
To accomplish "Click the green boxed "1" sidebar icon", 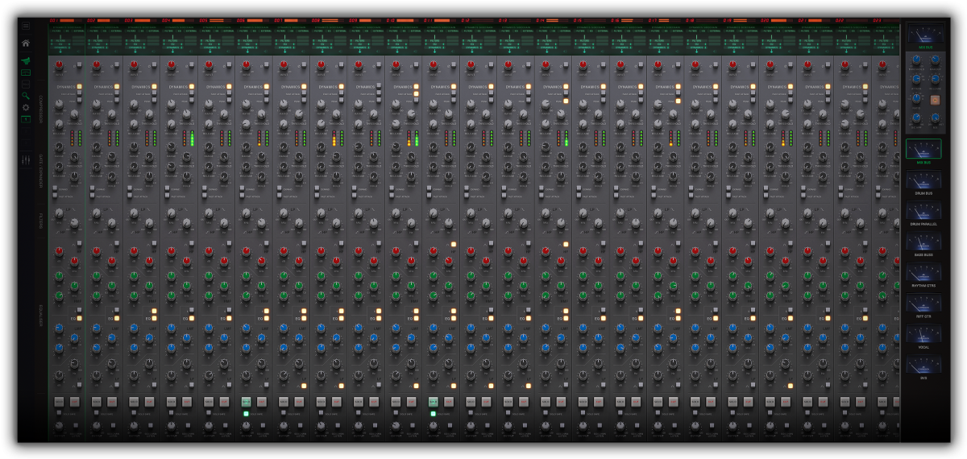I will [x=26, y=119].
